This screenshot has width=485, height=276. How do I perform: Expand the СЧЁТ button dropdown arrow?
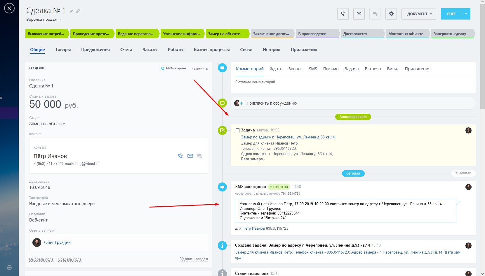point(466,14)
